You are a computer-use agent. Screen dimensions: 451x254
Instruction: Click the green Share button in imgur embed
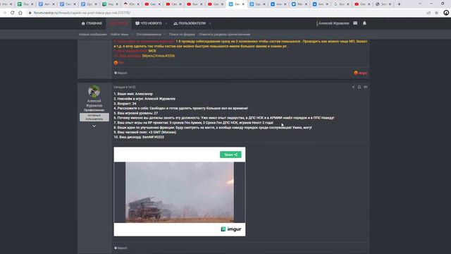point(230,155)
